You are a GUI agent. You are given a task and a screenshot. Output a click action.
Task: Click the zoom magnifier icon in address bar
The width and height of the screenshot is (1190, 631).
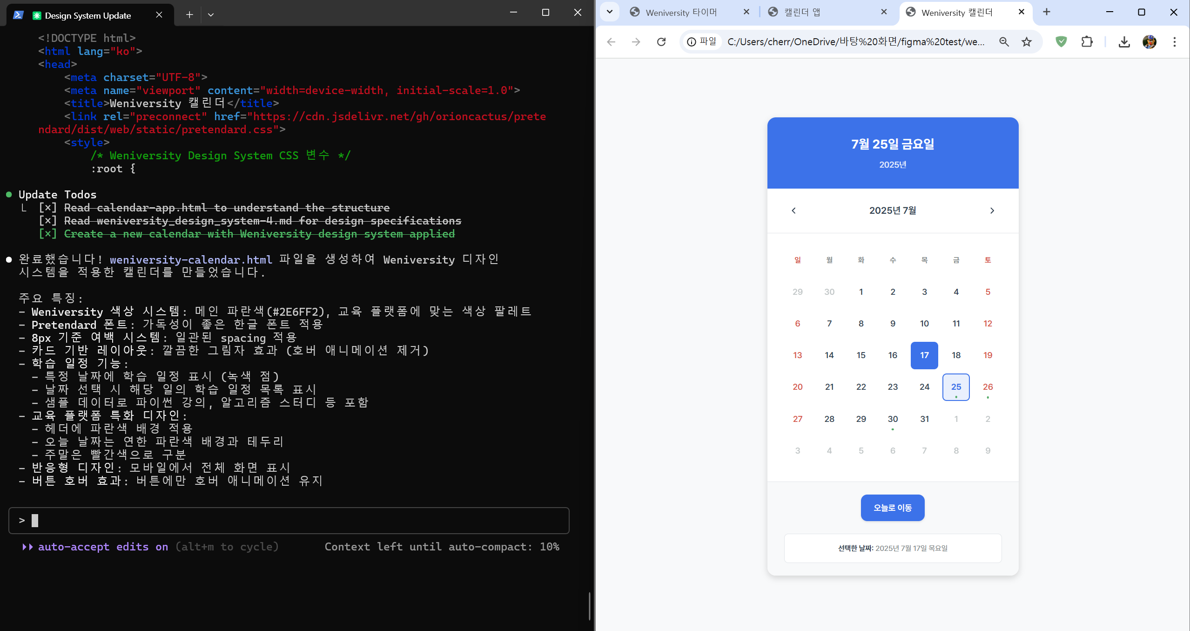point(1004,42)
